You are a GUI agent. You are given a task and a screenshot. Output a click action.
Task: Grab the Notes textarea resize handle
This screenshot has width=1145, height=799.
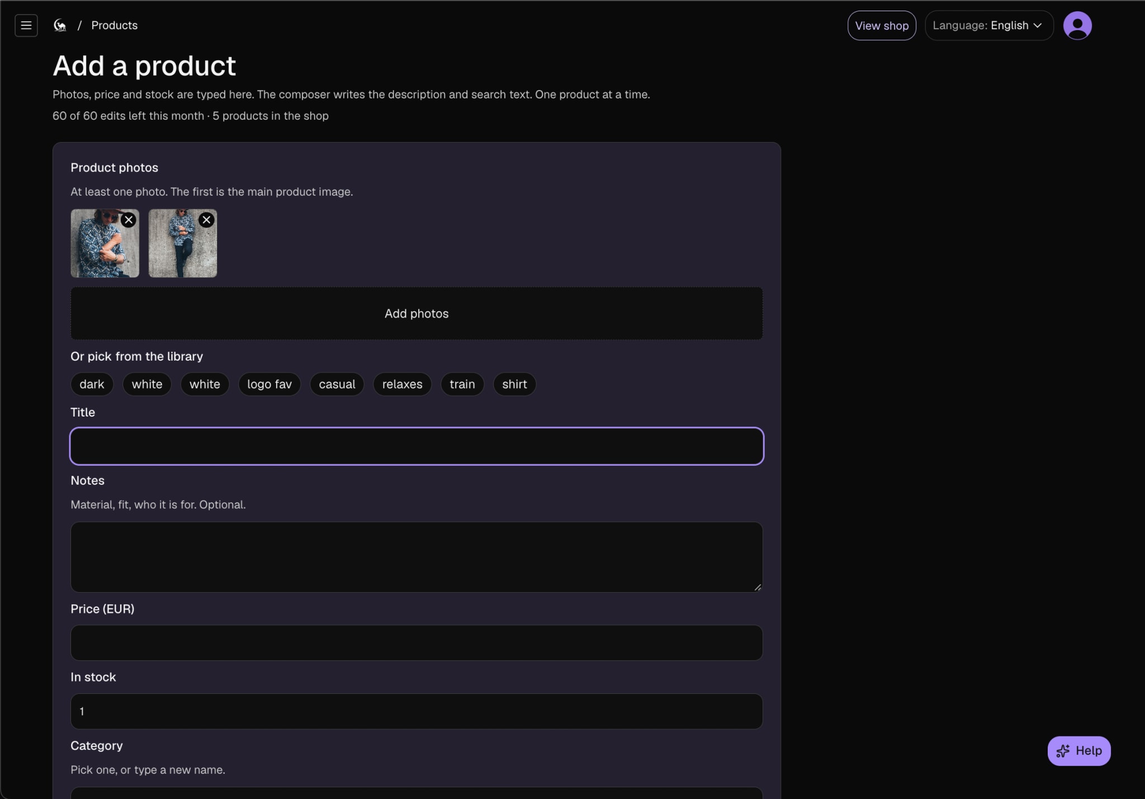click(x=758, y=587)
